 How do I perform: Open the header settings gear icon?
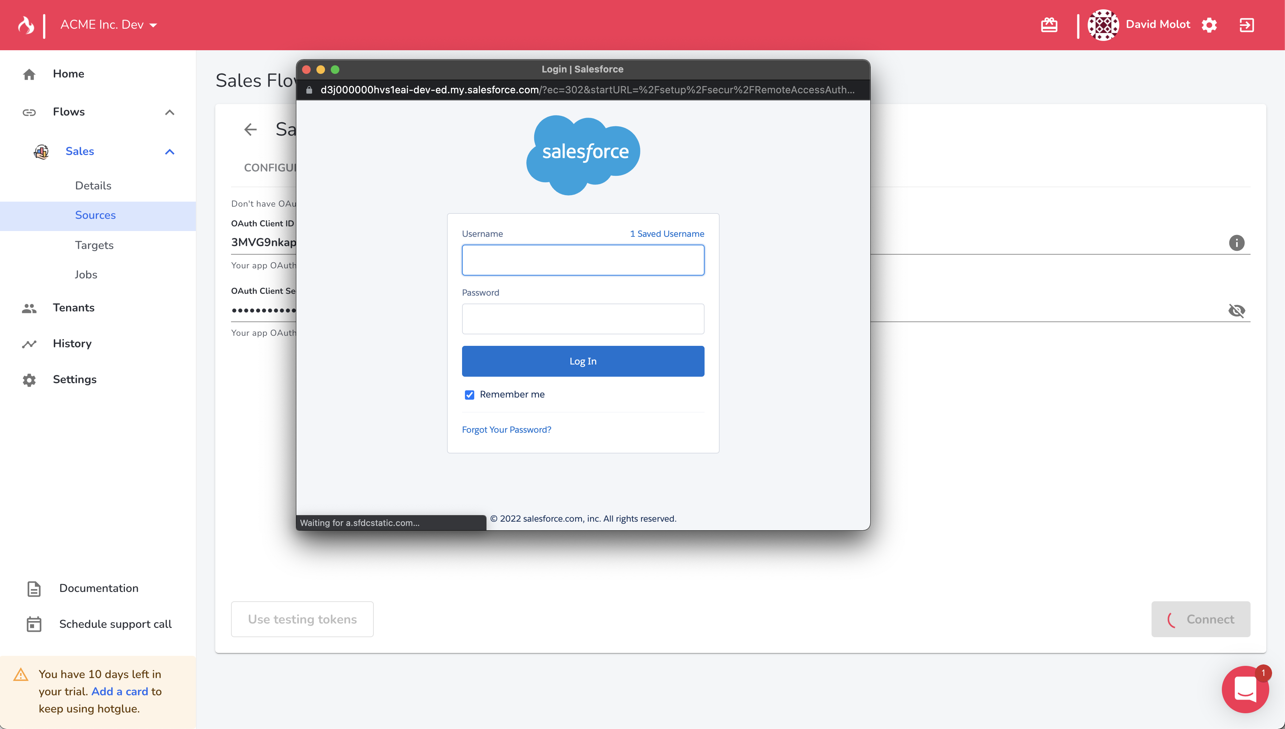(1209, 25)
